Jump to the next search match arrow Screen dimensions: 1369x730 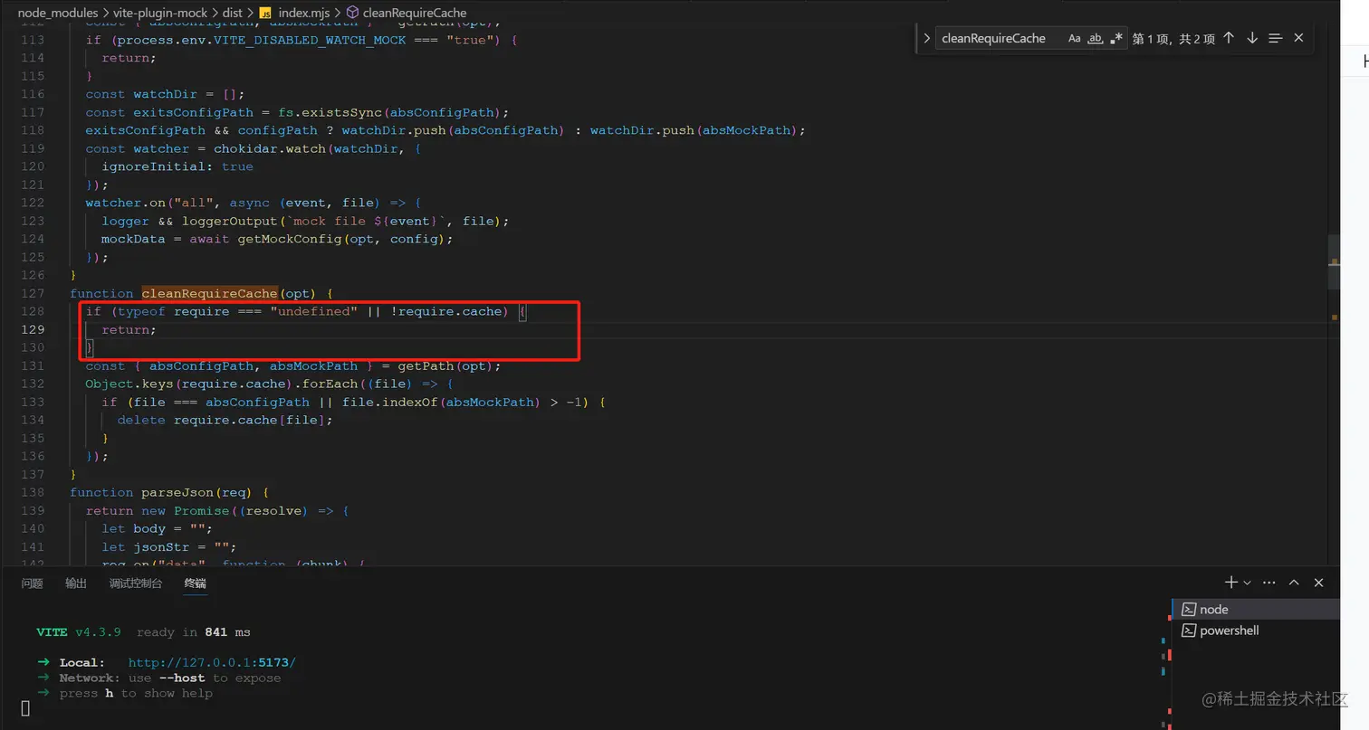tap(1251, 38)
